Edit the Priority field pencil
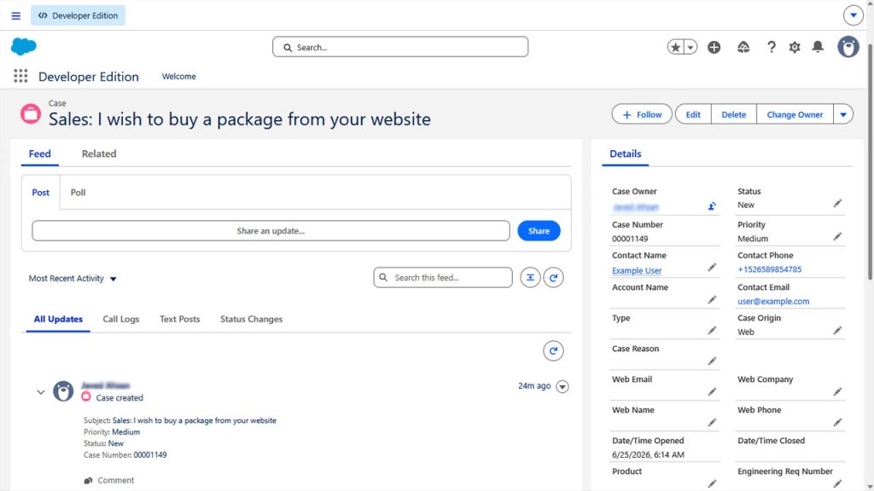Viewport: 874px width, 491px height. tap(837, 237)
